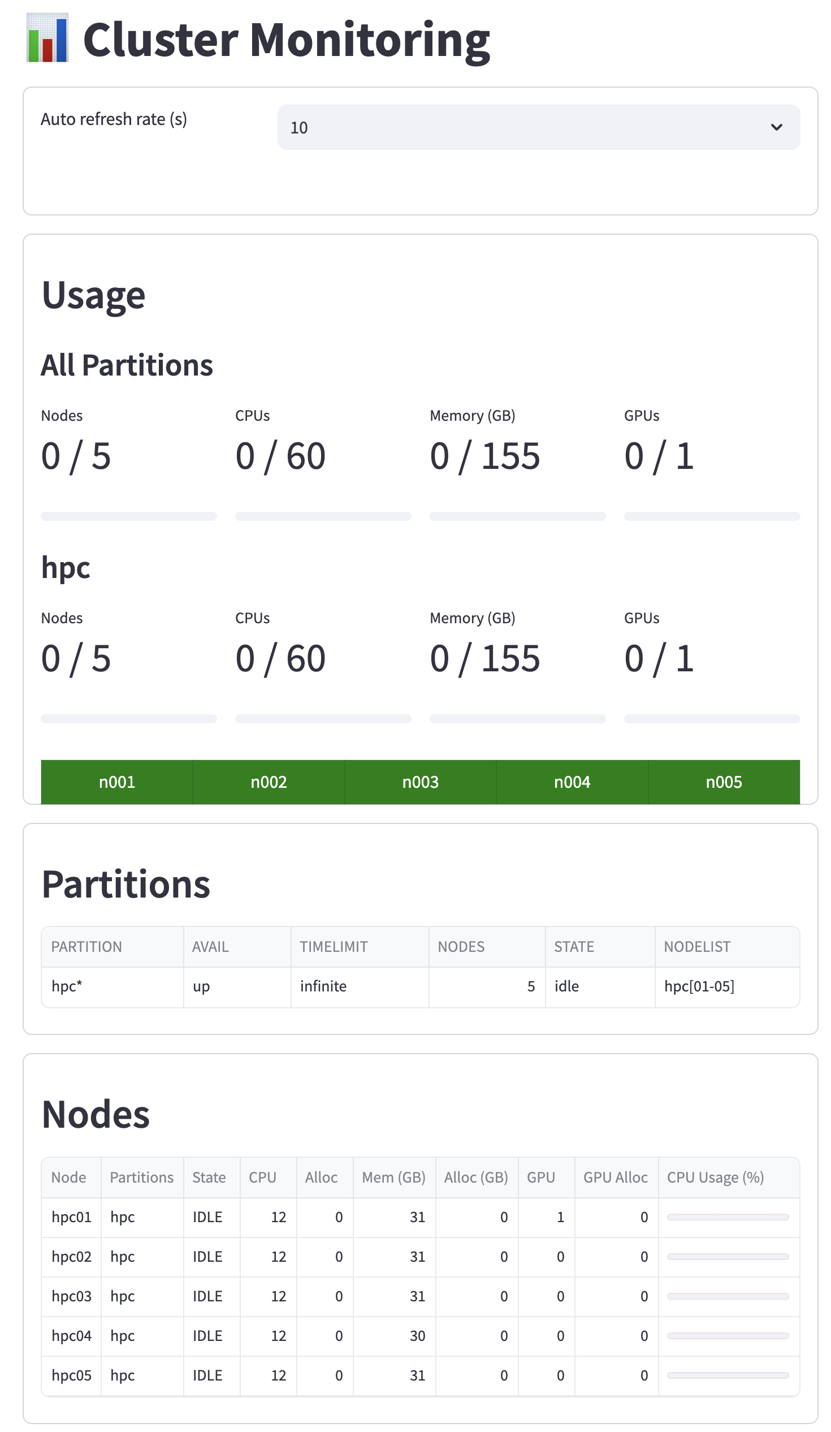The width and height of the screenshot is (831, 1432).
Task: Click the PARTITION column header
Action: [x=86, y=947]
